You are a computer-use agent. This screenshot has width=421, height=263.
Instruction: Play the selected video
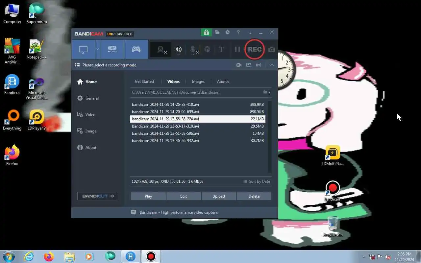pyautogui.click(x=148, y=196)
